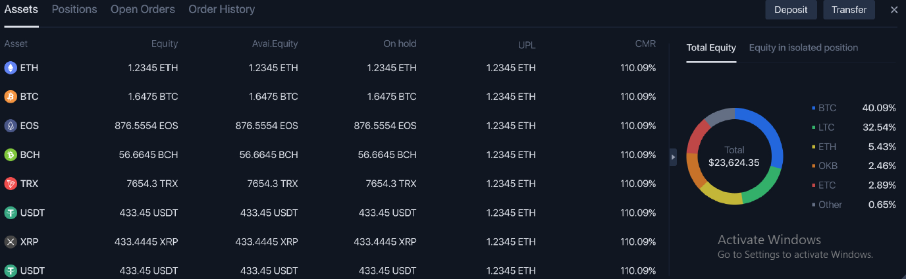
Task: Collapse the equity chart side panel
Action: point(673,157)
